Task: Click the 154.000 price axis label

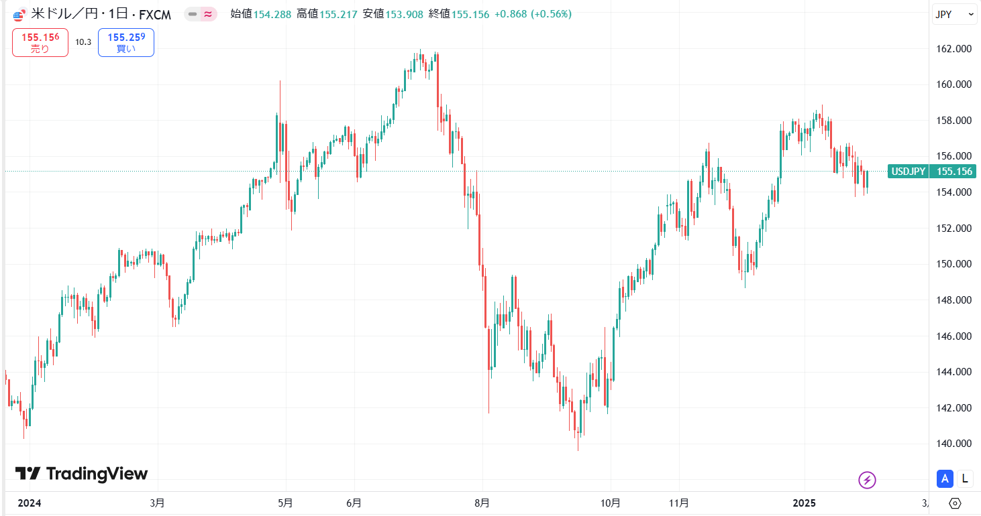Action: click(955, 192)
